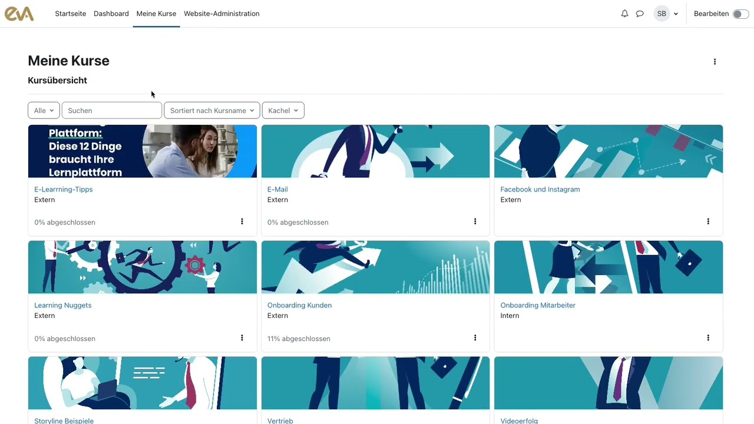Open options for the Onboarding Kunden card
This screenshot has height=424, width=754.
pyautogui.click(x=475, y=338)
